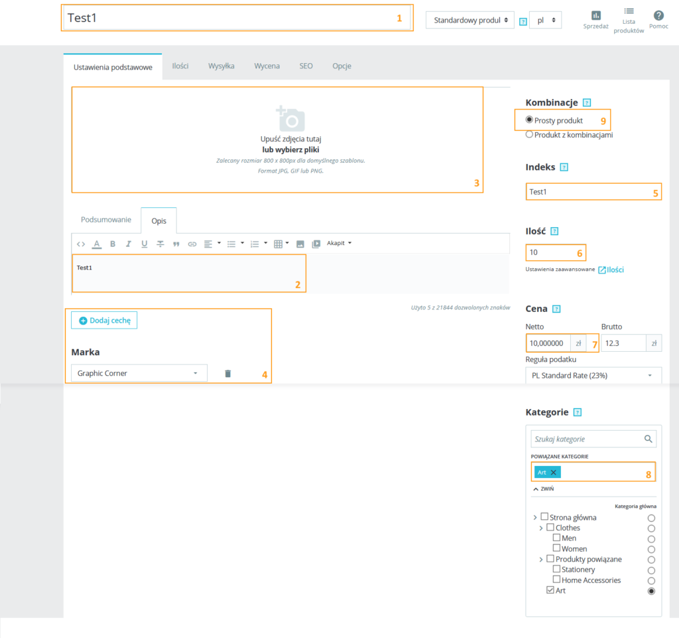Screen dimensions: 679x638
Task: Insert a link using the editor toolbar
Action: pyautogui.click(x=192, y=244)
